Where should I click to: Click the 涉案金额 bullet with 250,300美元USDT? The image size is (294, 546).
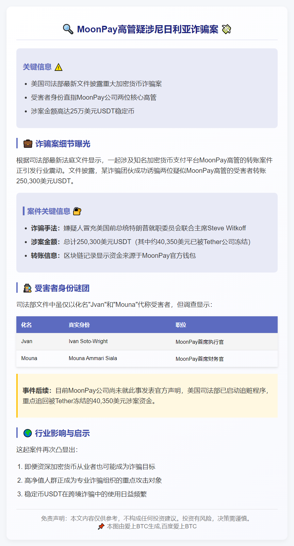pos(141,242)
